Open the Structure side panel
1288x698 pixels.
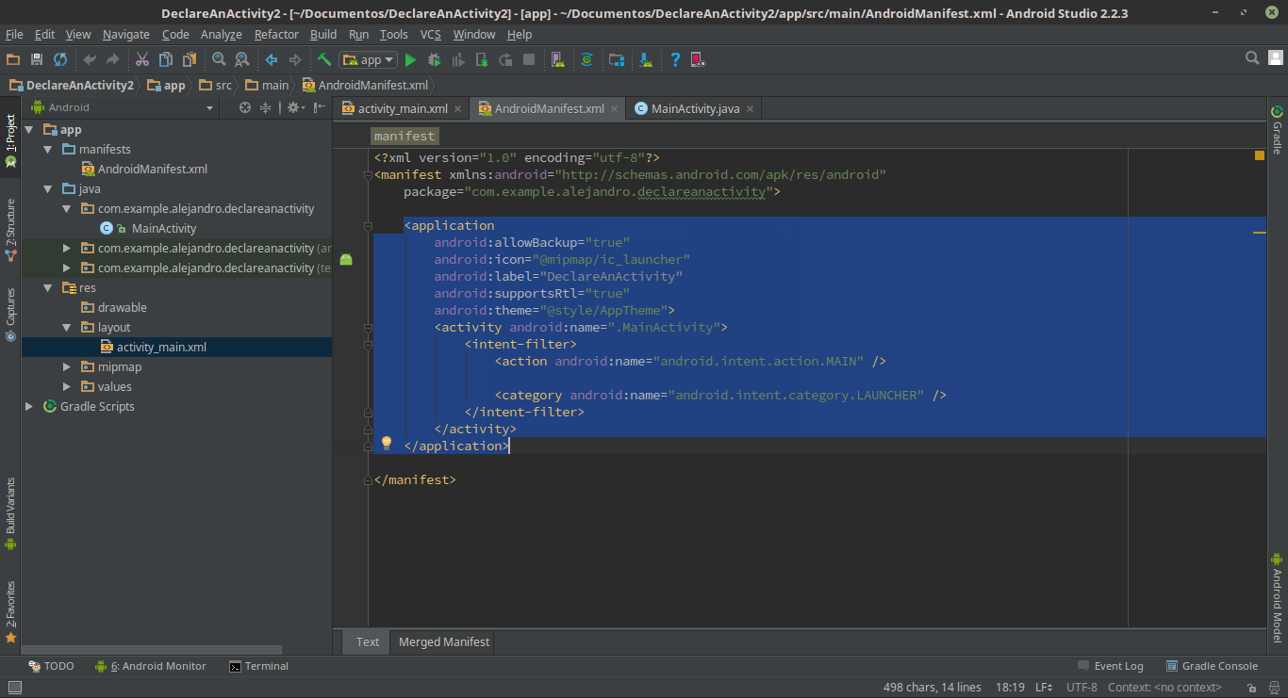click(x=10, y=231)
